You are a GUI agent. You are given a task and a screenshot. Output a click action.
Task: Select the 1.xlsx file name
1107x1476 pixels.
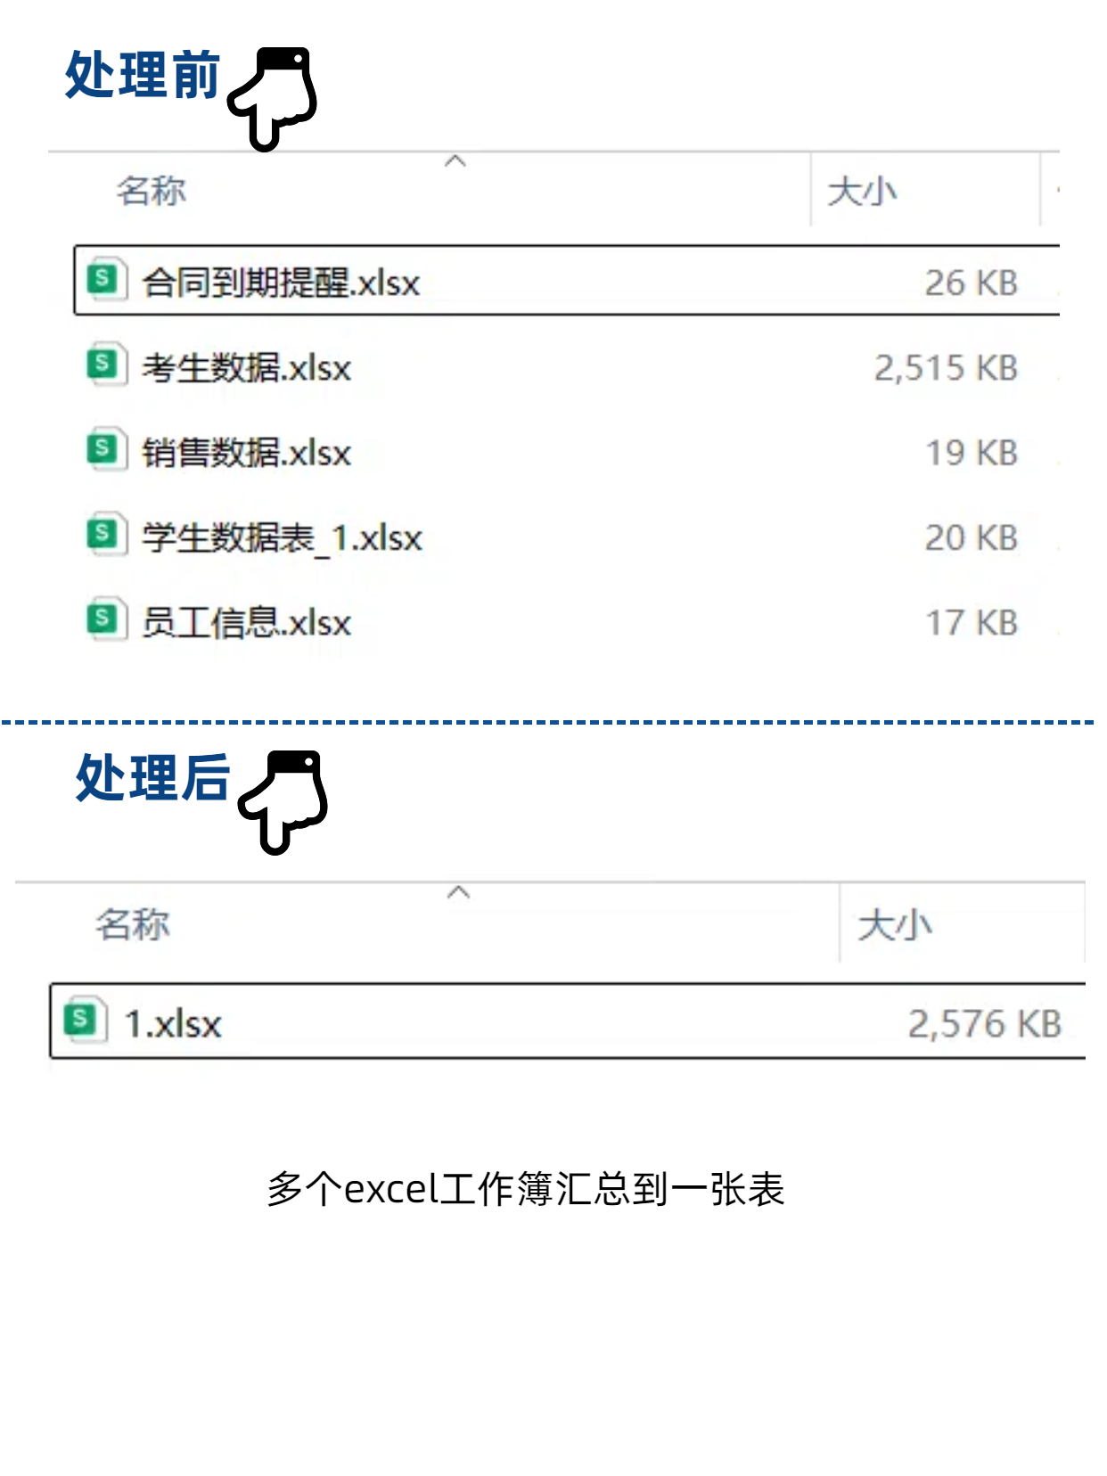[x=173, y=1024]
